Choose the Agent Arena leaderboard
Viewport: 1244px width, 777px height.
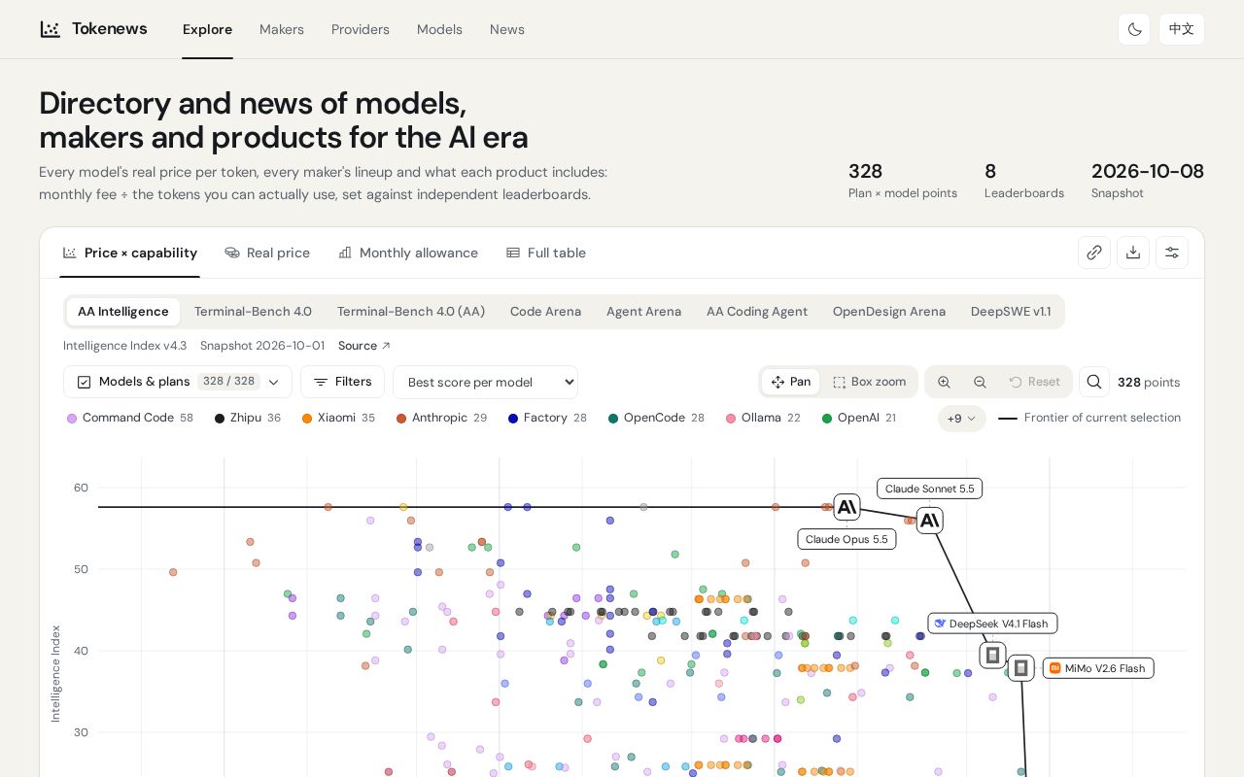coord(643,312)
